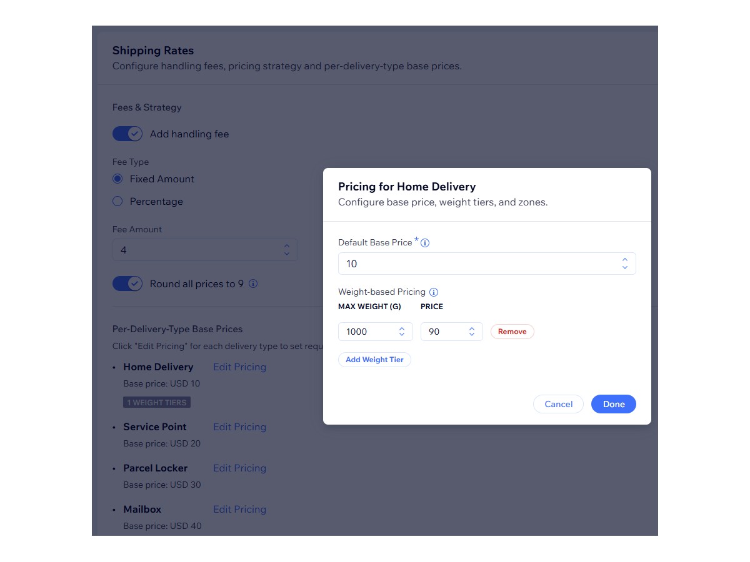Click the Max Weight input showing 1000
This screenshot has height=562, width=750.
pos(376,332)
